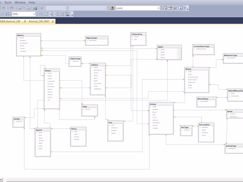243x182 pixels.
Task: Click the green Start play arrow icon
Action: (42, 8)
